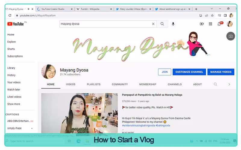
Task: Click the #bakingsoda hashtag
Action: pos(163,125)
